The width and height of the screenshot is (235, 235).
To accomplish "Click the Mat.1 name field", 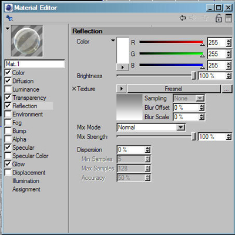I will (x=35, y=64).
